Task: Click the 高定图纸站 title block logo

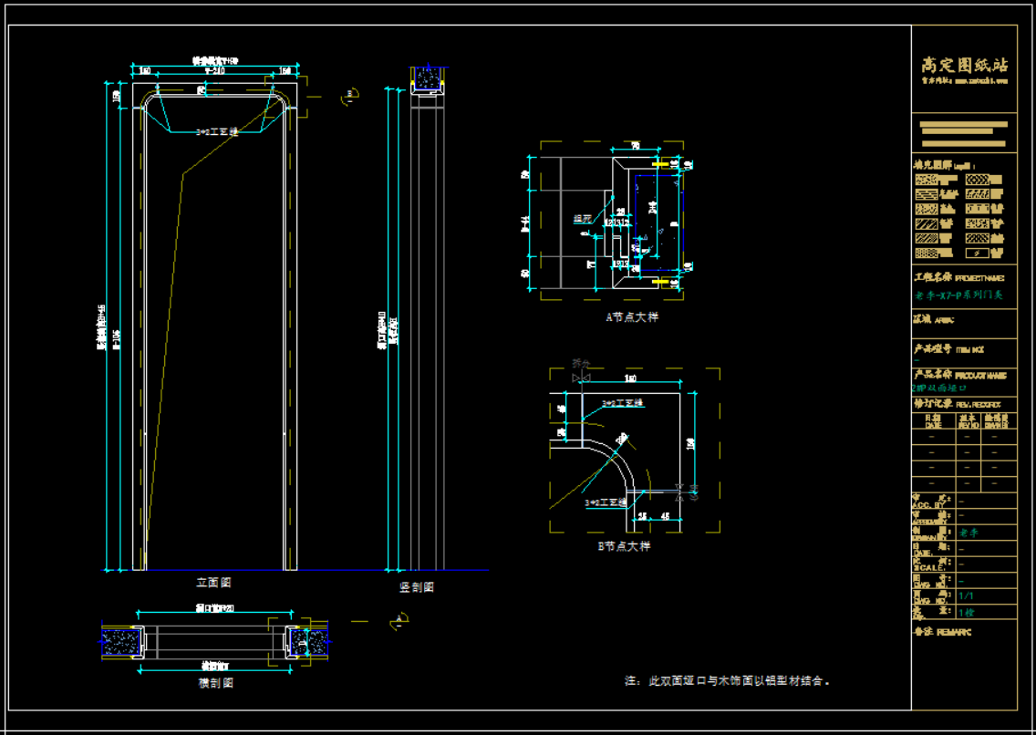Action: click(964, 66)
